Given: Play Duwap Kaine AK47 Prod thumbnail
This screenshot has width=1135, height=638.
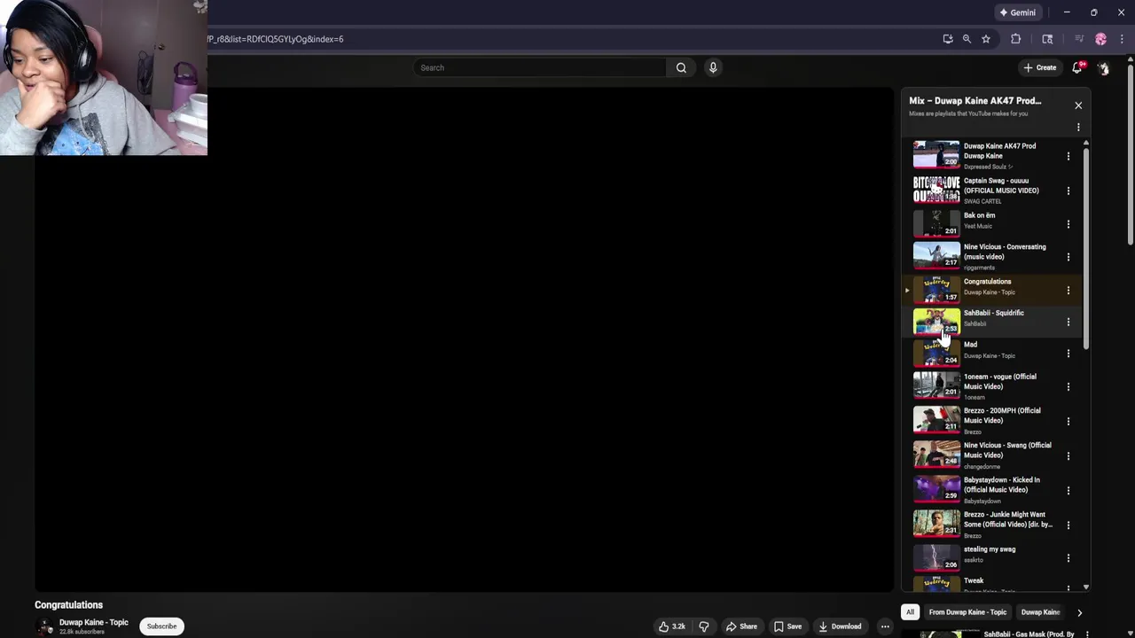Looking at the screenshot, I should tap(936, 154).
